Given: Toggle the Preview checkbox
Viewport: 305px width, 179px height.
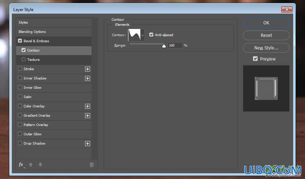Looking at the screenshot, I should [x=255, y=59].
